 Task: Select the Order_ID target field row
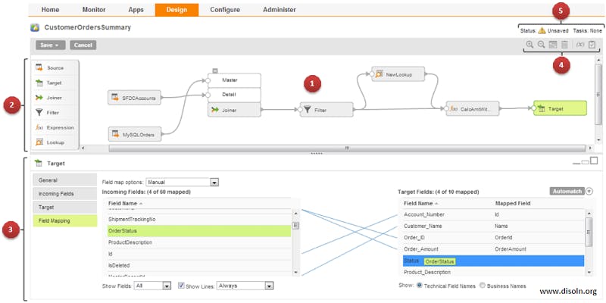click(493, 238)
